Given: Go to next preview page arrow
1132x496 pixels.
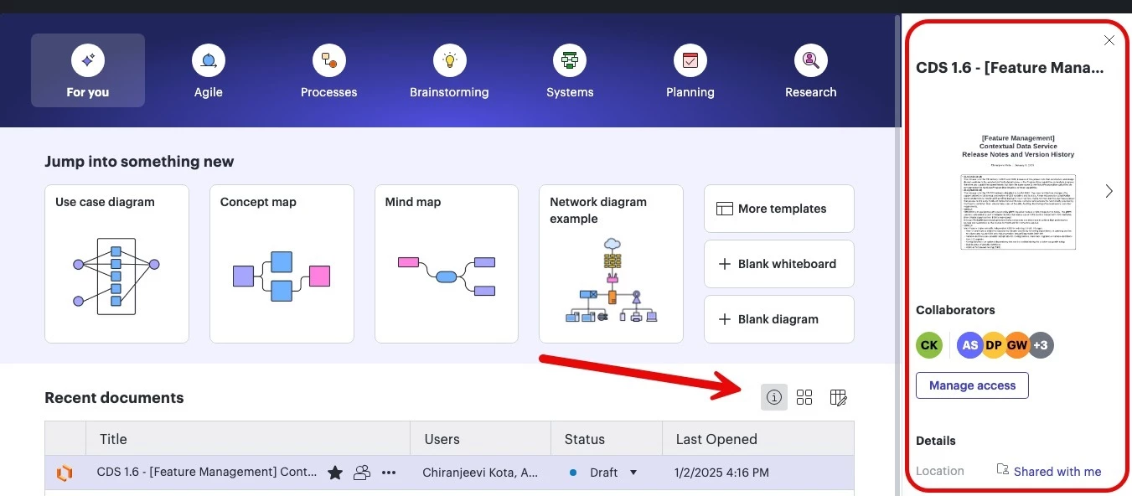Looking at the screenshot, I should pos(1109,191).
